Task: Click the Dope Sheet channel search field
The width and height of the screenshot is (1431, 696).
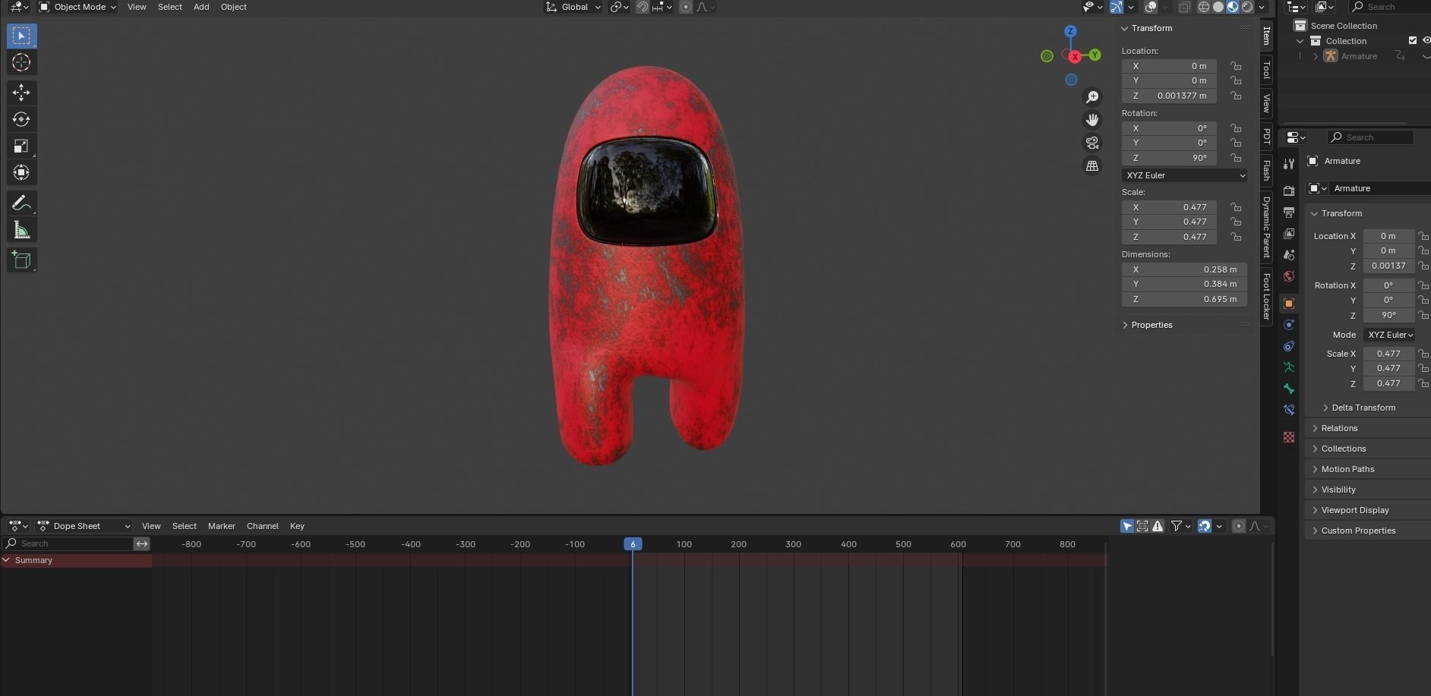Action: pos(68,543)
